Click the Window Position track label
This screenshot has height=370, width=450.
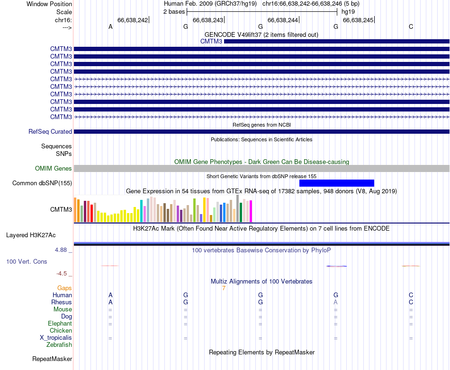(x=49, y=4)
